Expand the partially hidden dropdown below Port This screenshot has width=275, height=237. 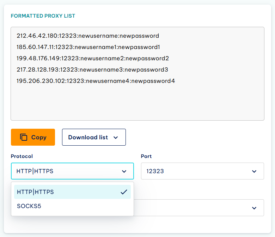pos(254,208)
